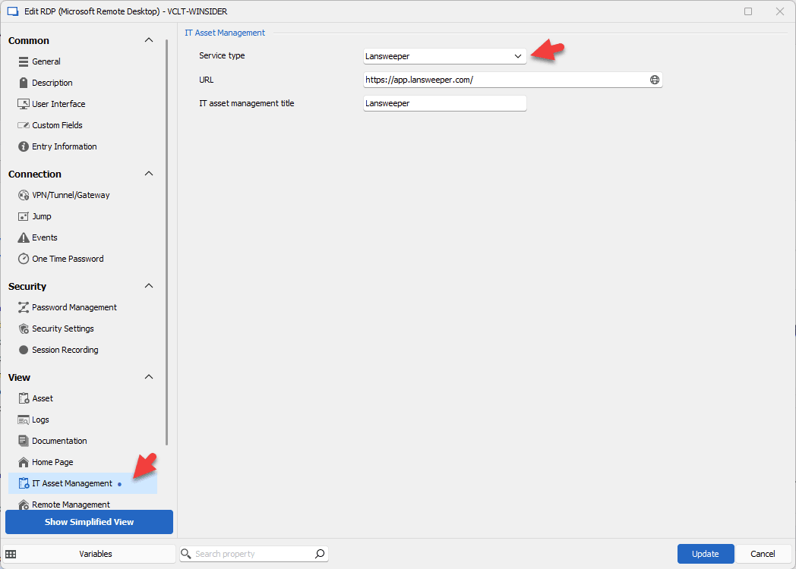Go to Remote Management page

(x=71, y=505)
